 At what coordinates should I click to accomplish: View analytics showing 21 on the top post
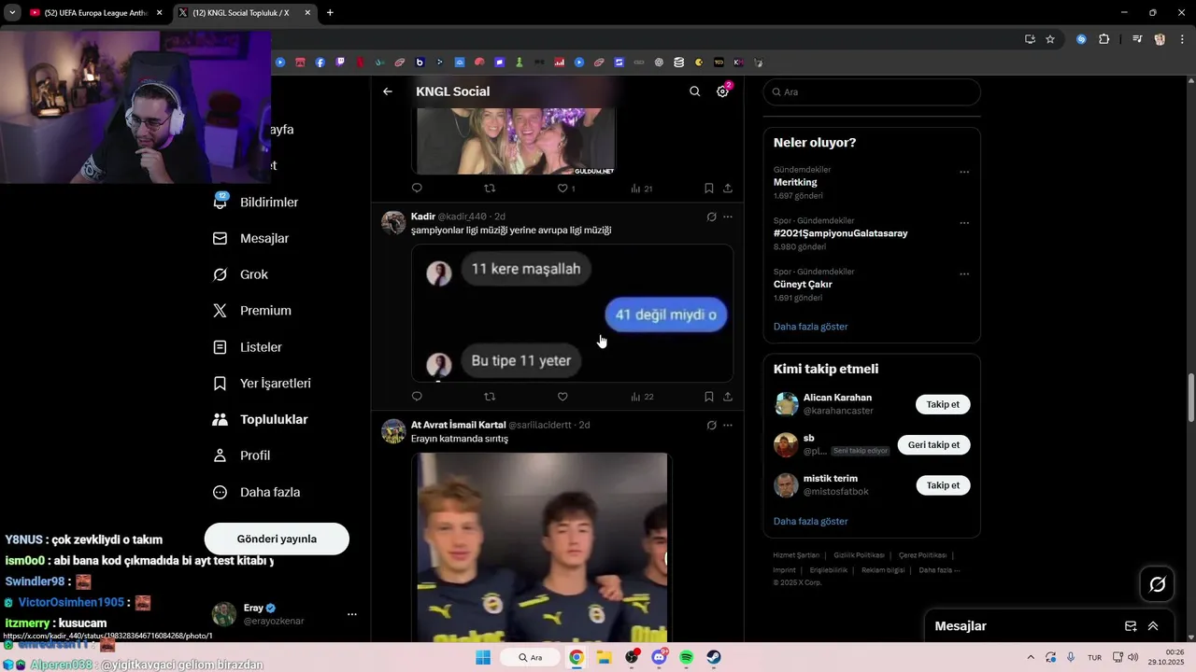[x=642, y=189]
